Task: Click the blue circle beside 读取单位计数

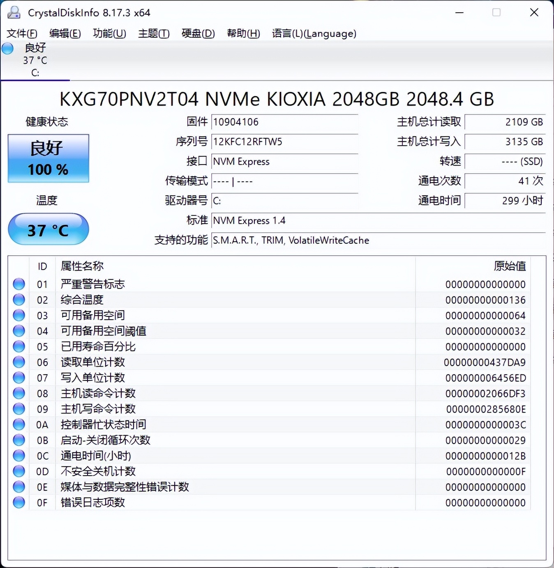Action: (18, 362)
